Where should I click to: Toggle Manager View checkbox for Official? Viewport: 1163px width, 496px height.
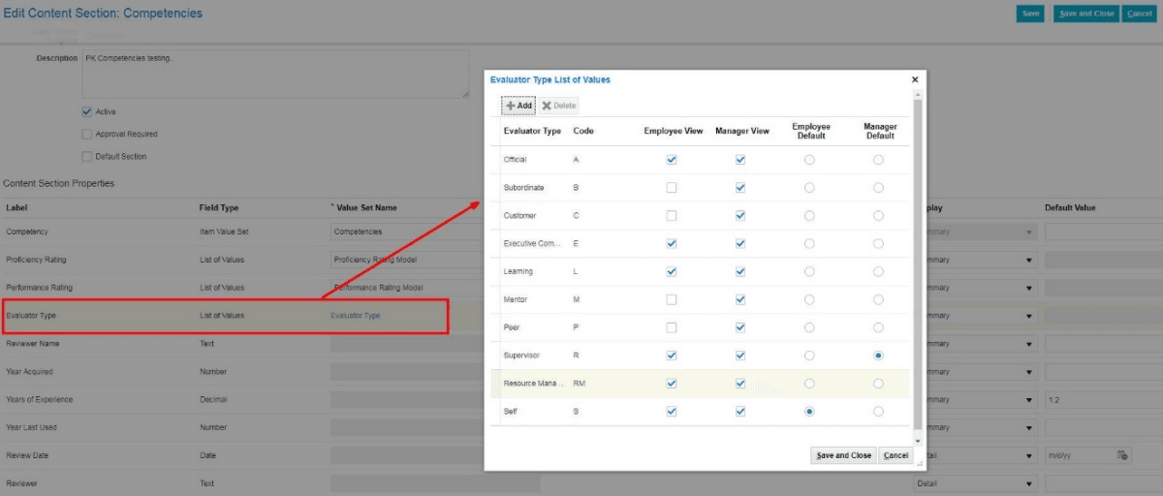(x=740, y=160)
